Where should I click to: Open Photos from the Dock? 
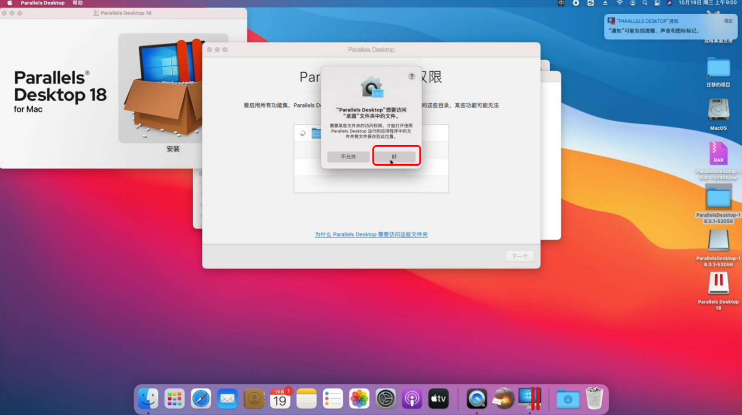(359, 399)
